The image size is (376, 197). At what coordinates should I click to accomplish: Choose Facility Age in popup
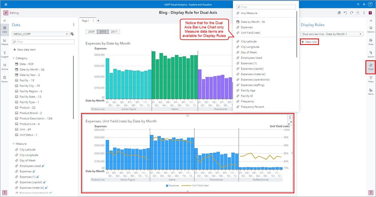click(246, 90)
